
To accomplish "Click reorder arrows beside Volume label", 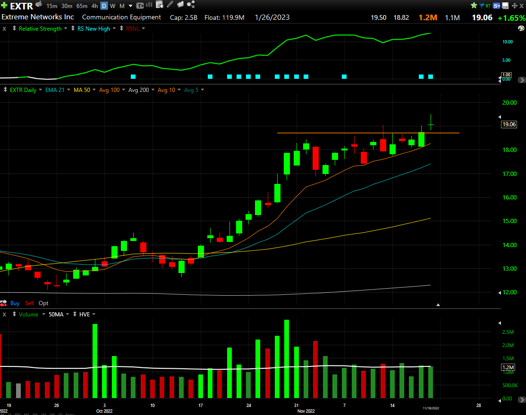I will point(14,314).
